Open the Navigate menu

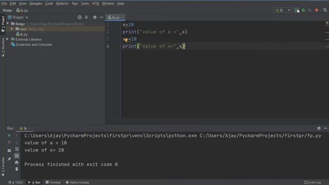[x=35, y=4]
